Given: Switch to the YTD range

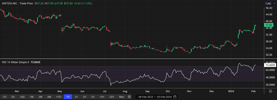Looking at the screenshot, I should coord(58,97).
